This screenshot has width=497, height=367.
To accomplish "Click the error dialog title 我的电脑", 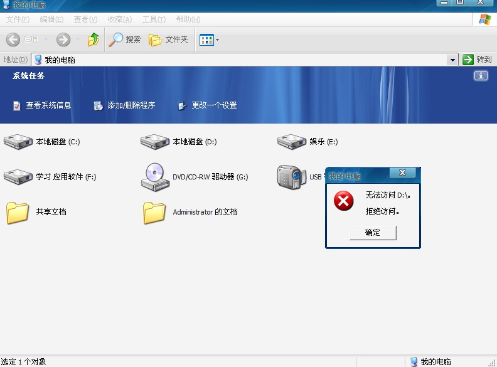I will [345, 176].
